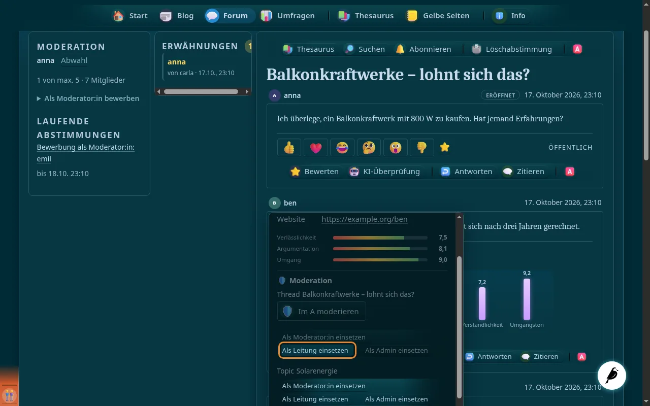Open the 'Bewerbung als Moderator:in: emil' vote
Image resolution: width=650 pixels, height=406 pixels.
(86, 153)
